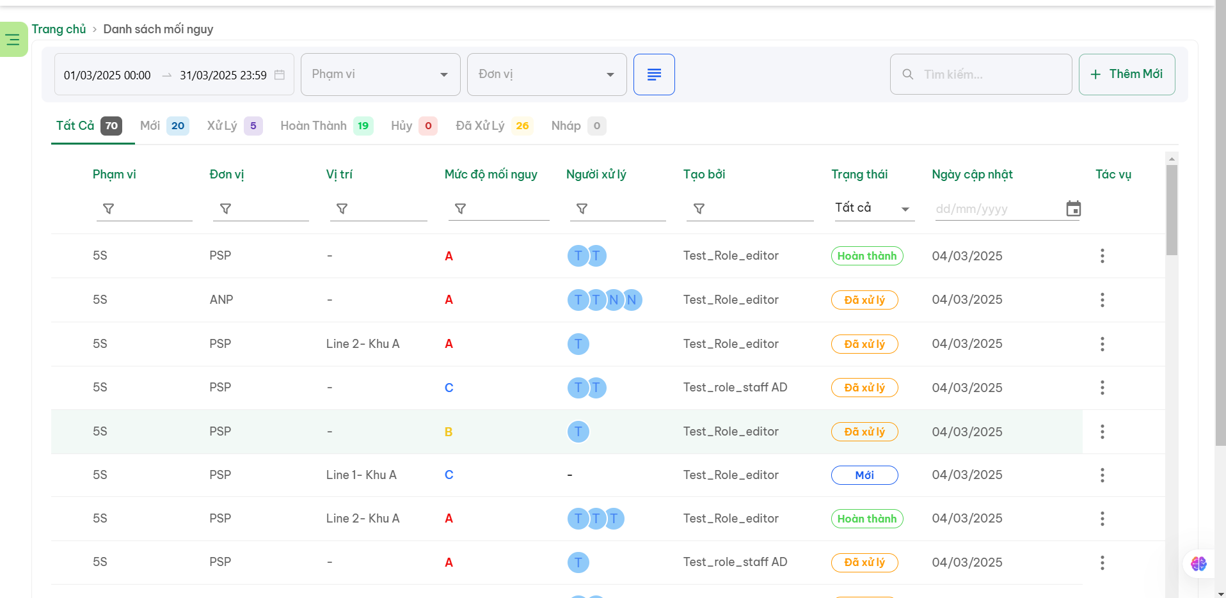Screen dimensions: 1226x598
Task: Click hazard level B cell
Action: coord(449,432)
